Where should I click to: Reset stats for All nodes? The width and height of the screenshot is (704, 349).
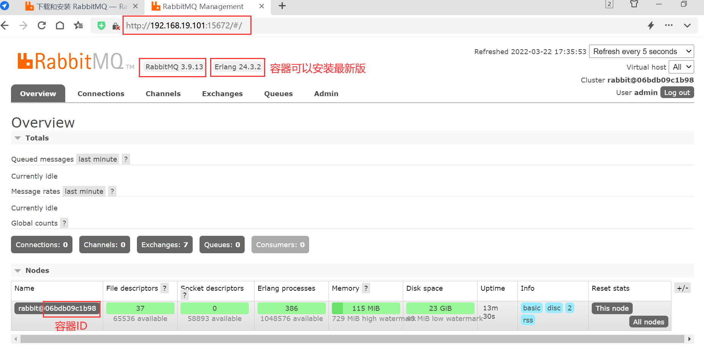(649, 322)
